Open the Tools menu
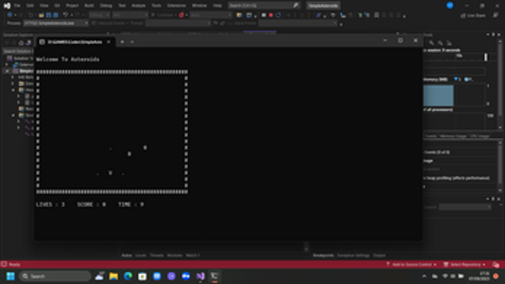The height and width of the screenshot is (284, 505). coord(156,5)
